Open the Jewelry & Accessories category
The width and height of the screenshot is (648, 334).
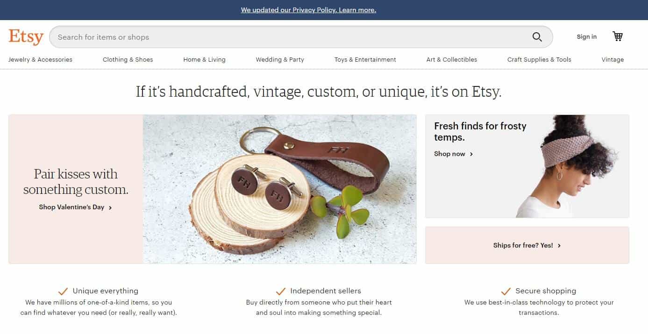point(40,60)
